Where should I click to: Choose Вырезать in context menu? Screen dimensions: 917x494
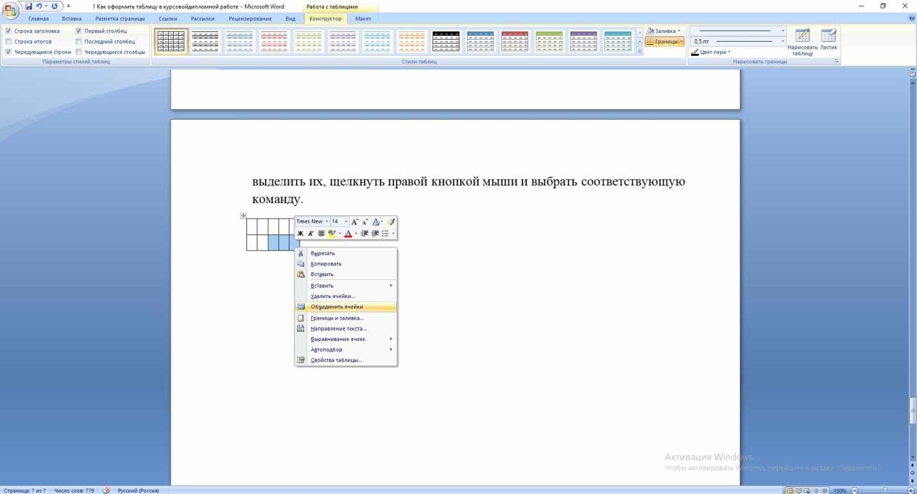(x=346, y=253)
